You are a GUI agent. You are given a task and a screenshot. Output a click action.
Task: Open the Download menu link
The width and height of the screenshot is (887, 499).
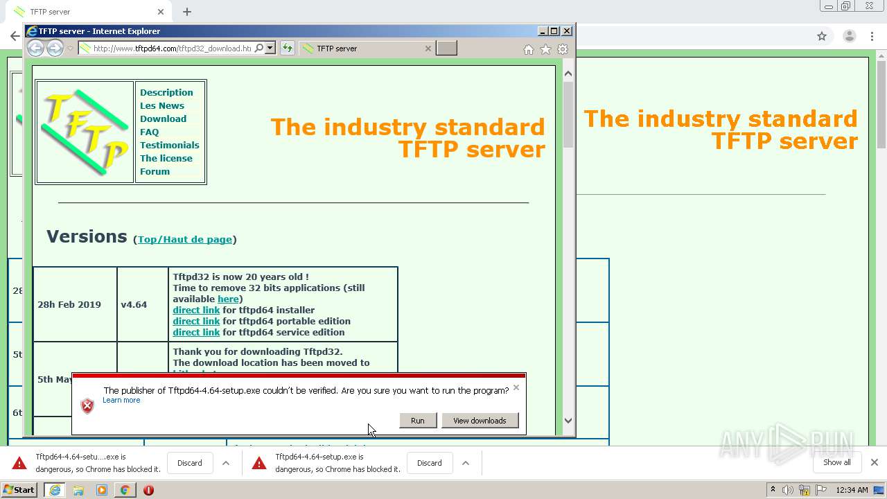click(x=163, y=119)
